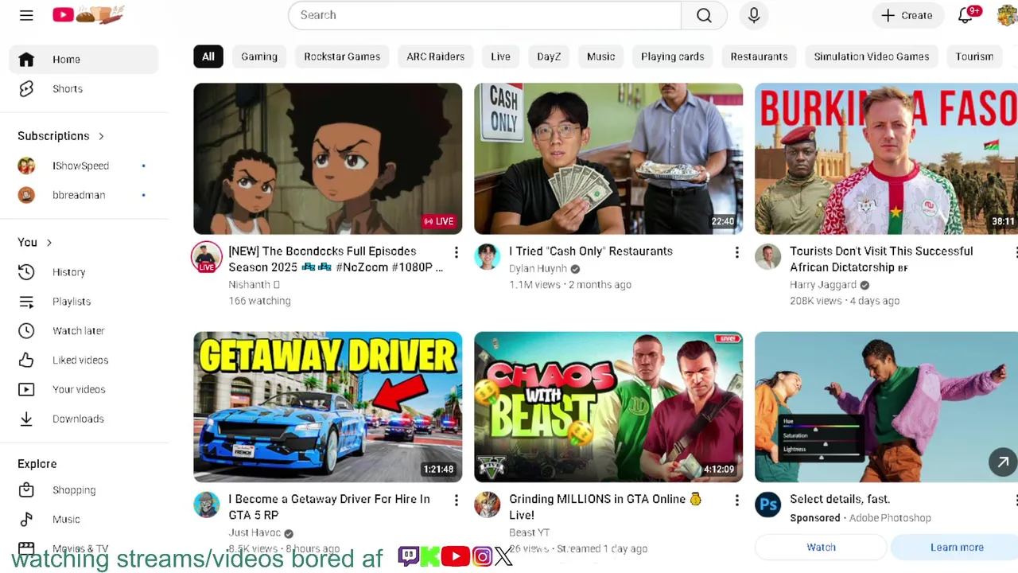
Task: Click Harry Jaggard channel avatar
Action: (x=767, y=256)
